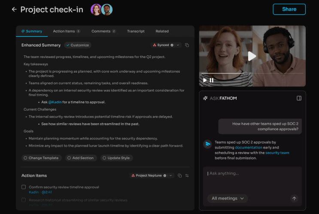
Task: Open the security team link in the answer
Action: tap(277, 153)
